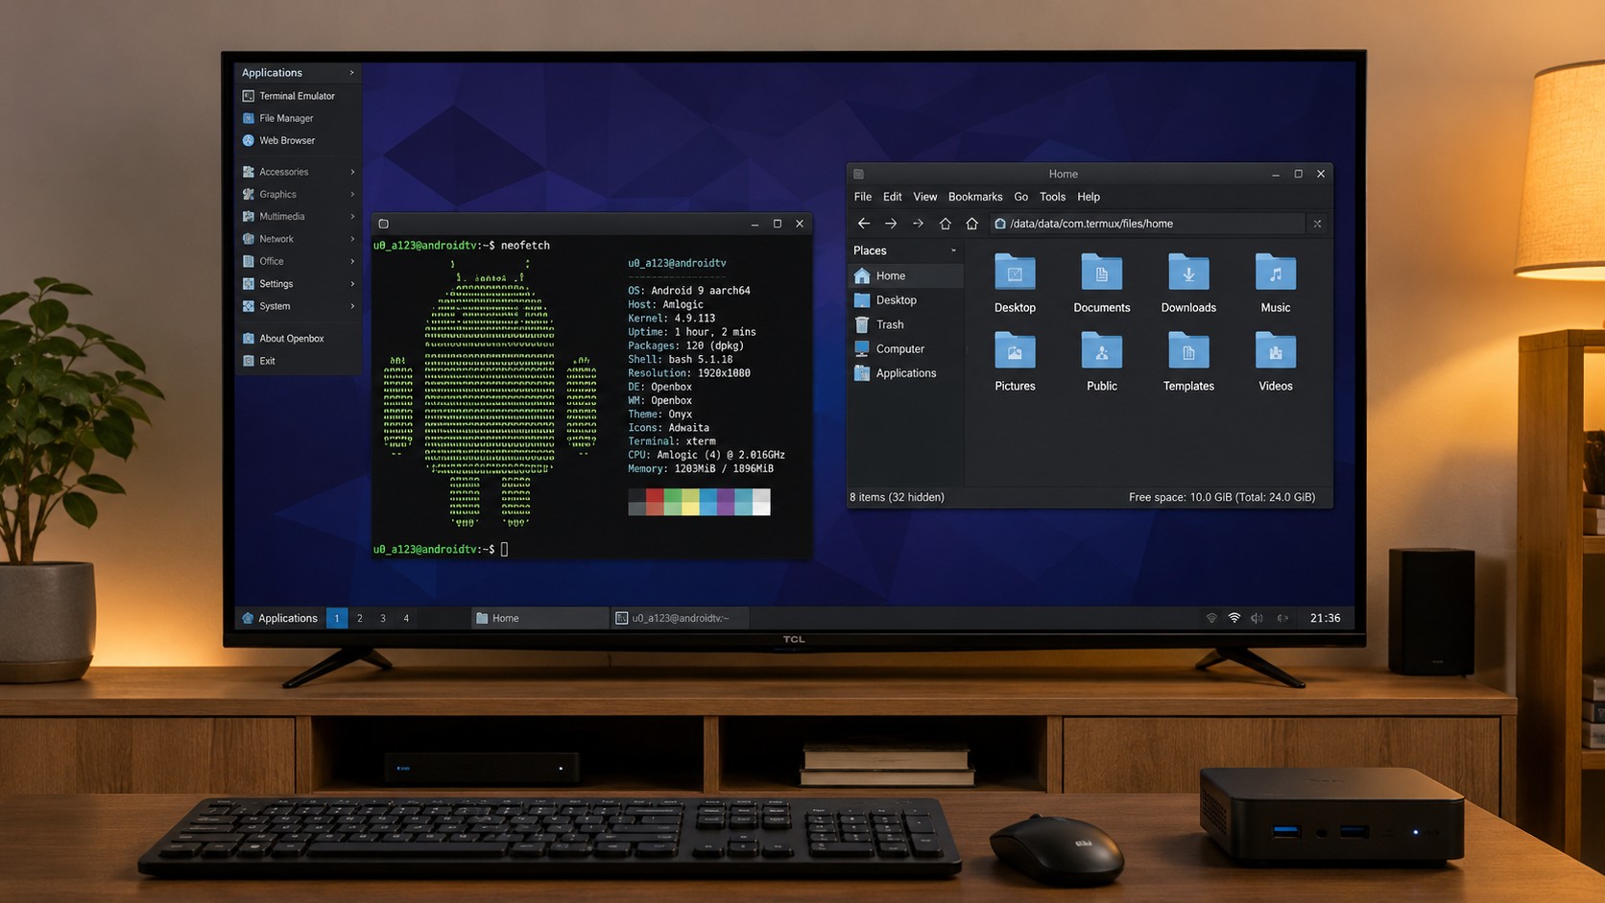This screenshot has width=1605, height=903.
Task: Click the file manager window menu icon
Action: 859,175
